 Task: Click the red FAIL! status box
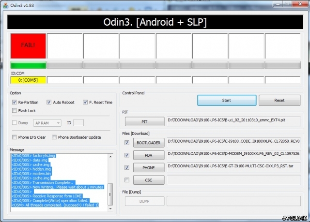(28, 46)
